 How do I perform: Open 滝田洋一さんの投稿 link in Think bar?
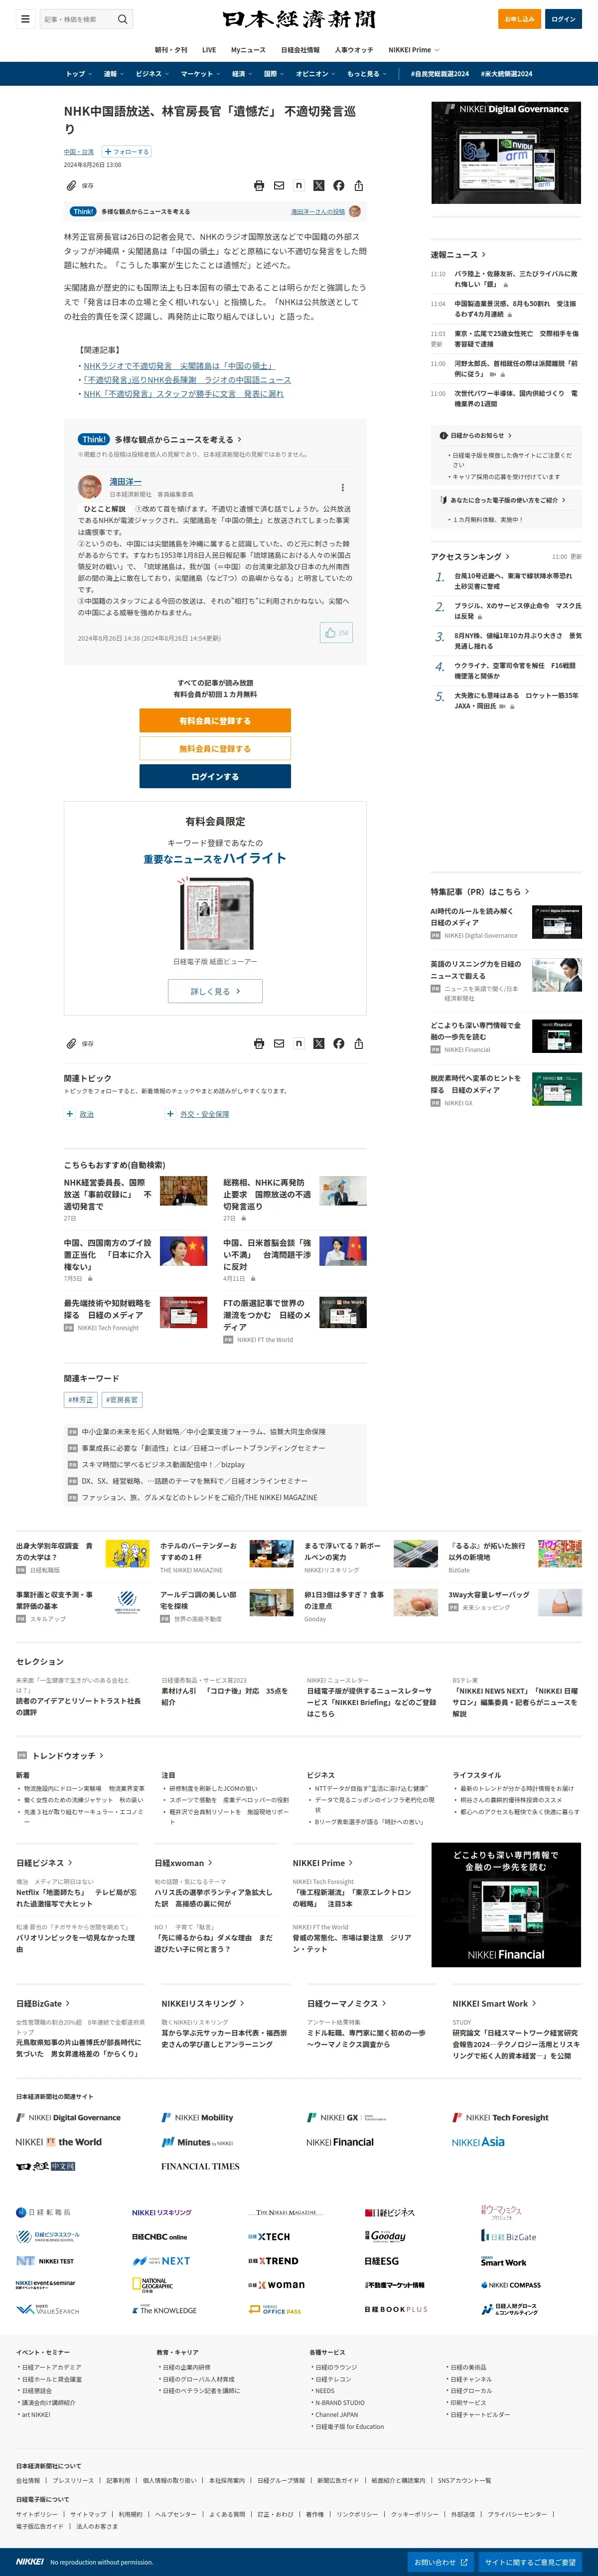pyautogui.click(x=318, y=211)
